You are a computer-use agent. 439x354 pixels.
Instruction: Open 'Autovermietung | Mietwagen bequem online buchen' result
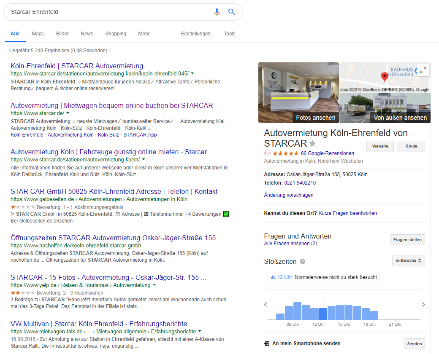tap(112, 106)
